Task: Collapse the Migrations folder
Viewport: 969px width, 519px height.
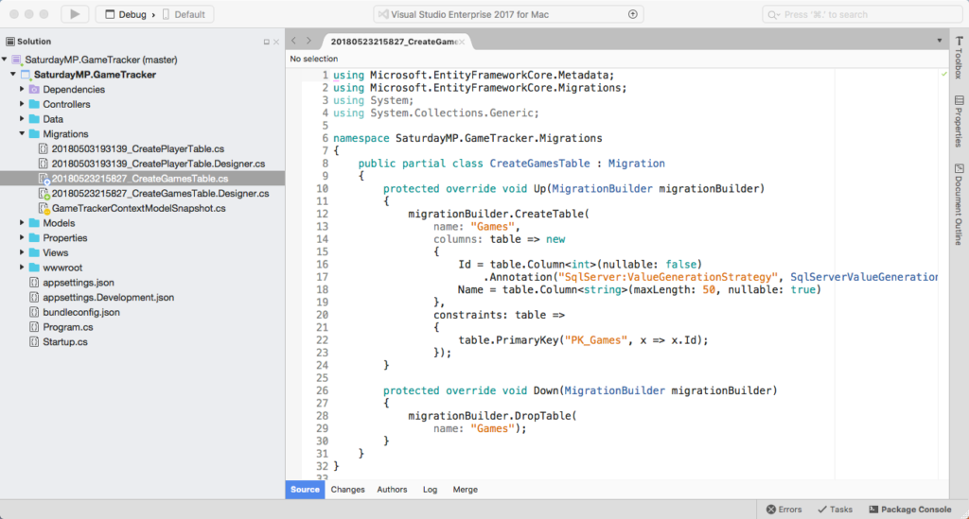Action: tap(22, 134)
